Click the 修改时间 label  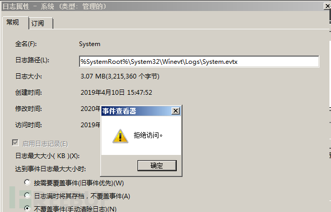coord(28,109)
